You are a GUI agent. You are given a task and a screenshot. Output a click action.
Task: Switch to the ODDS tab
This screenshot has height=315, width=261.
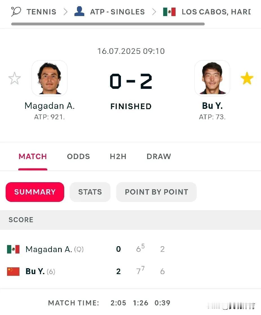78,156
